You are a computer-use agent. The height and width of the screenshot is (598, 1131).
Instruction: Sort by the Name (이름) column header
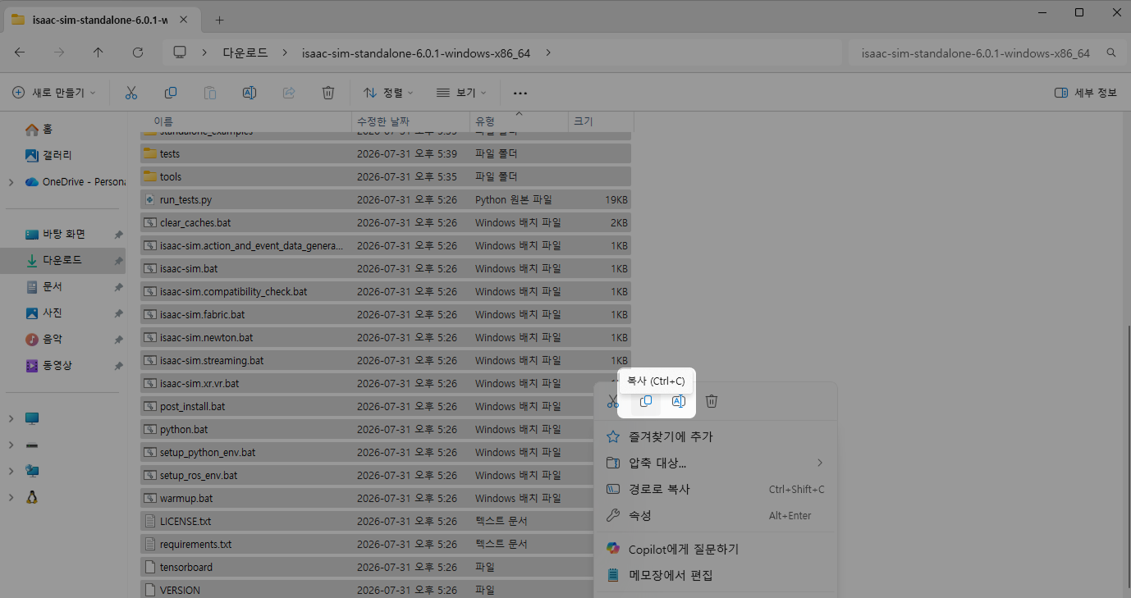246,121
